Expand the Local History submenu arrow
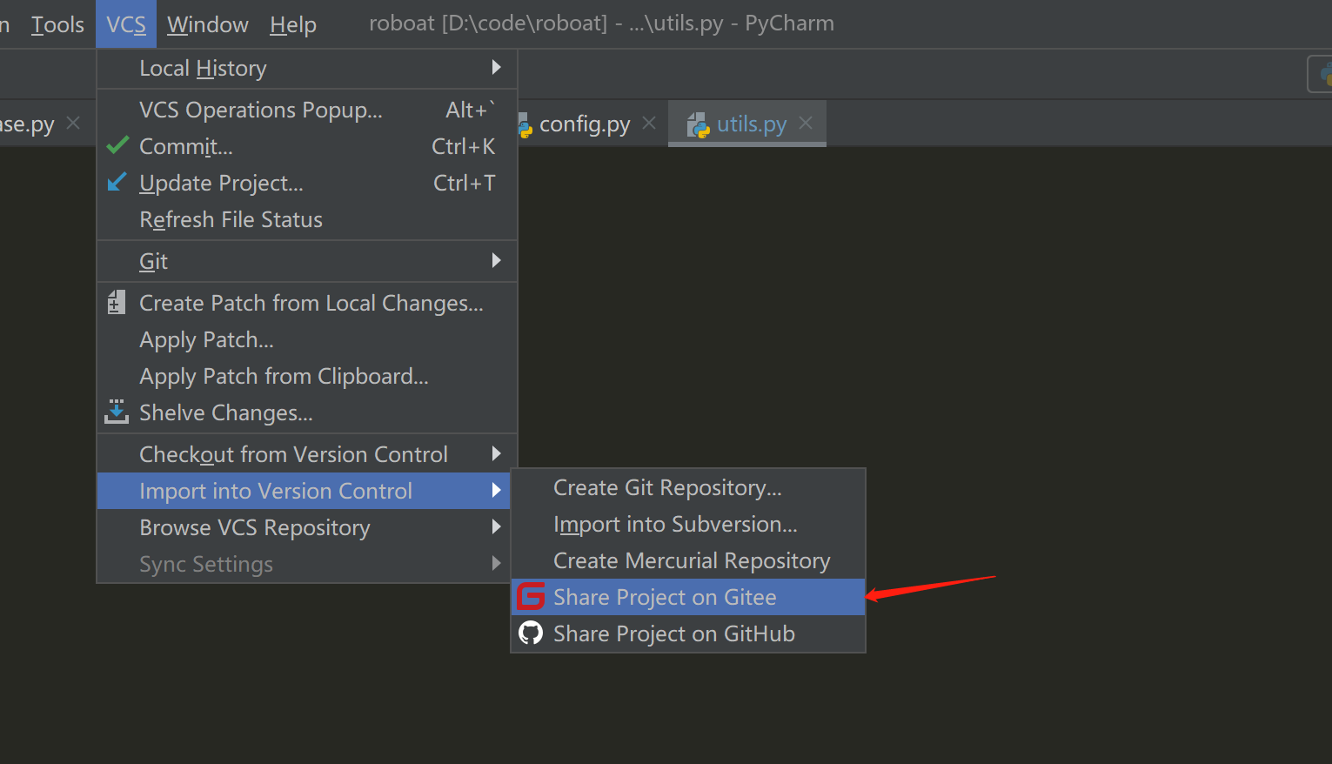Viewport: 1332px width, 764px height. click(x=496, y=67)
